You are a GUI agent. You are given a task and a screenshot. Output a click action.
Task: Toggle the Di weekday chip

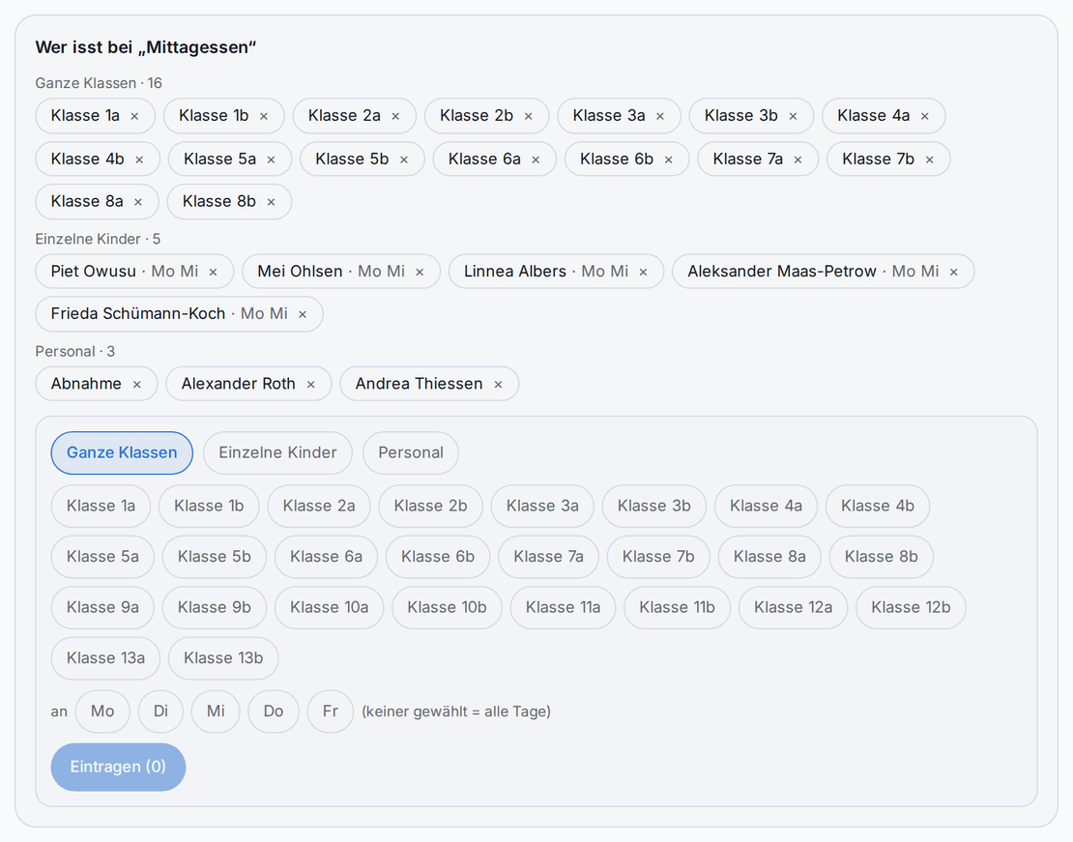(x=160, y=711)
